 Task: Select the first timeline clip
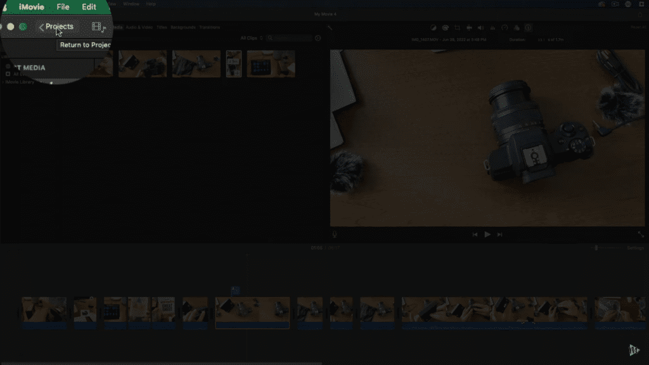(x=44, y=313)
